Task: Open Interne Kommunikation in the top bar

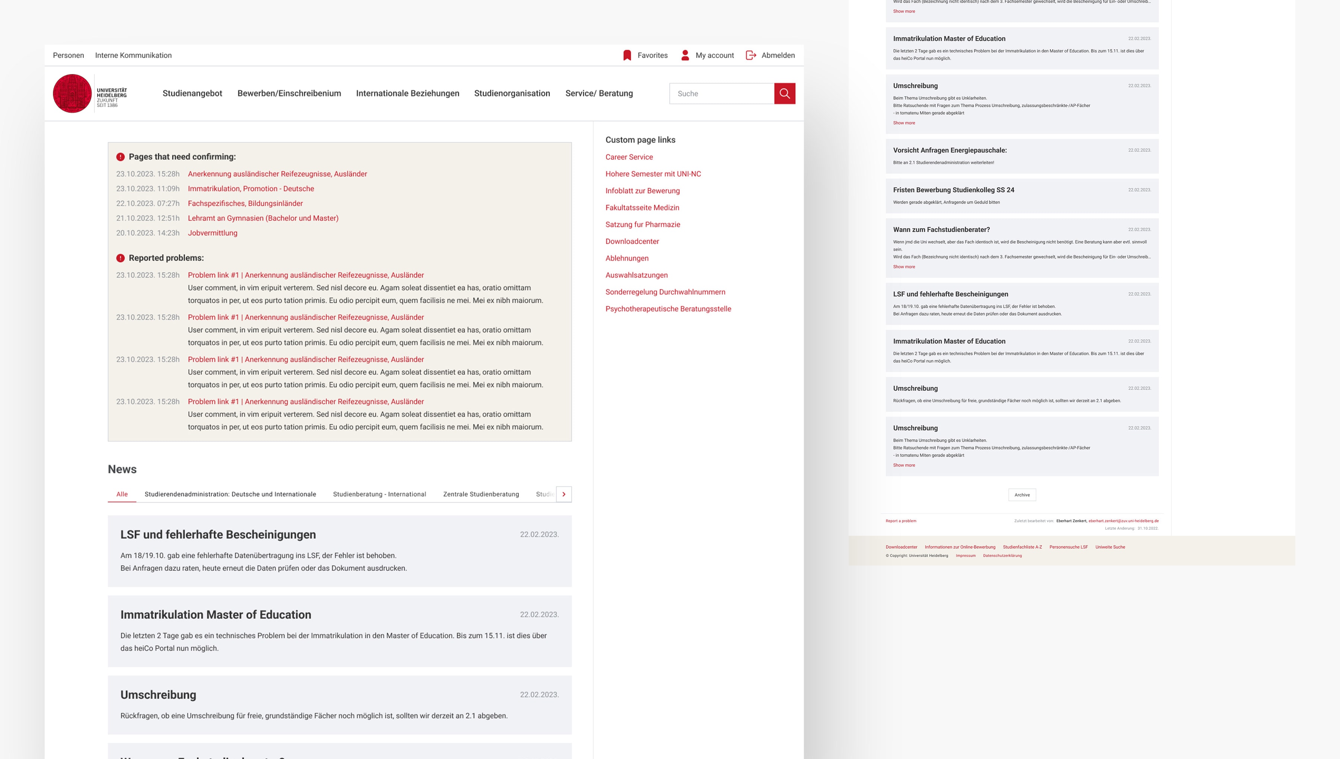Action: (x=133, y=55)
